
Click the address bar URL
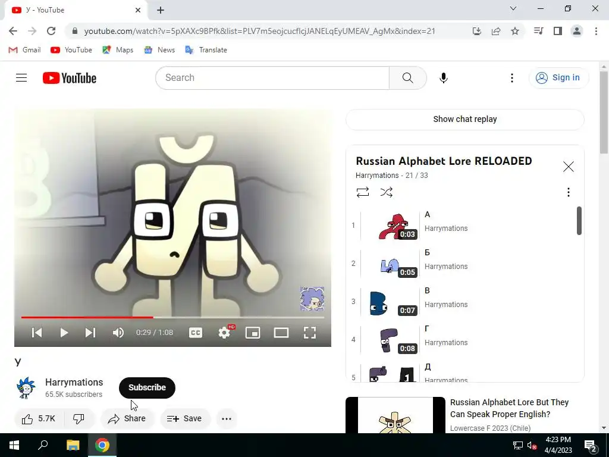tap(259, 31)
